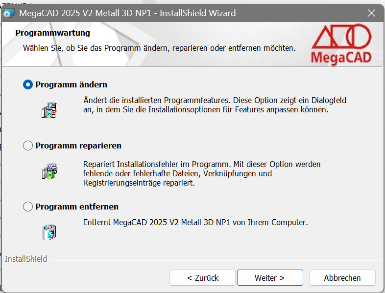This screenshot has width=385, height=293.
Task: Click the Programm ändern label
Action: coord(71,84)
